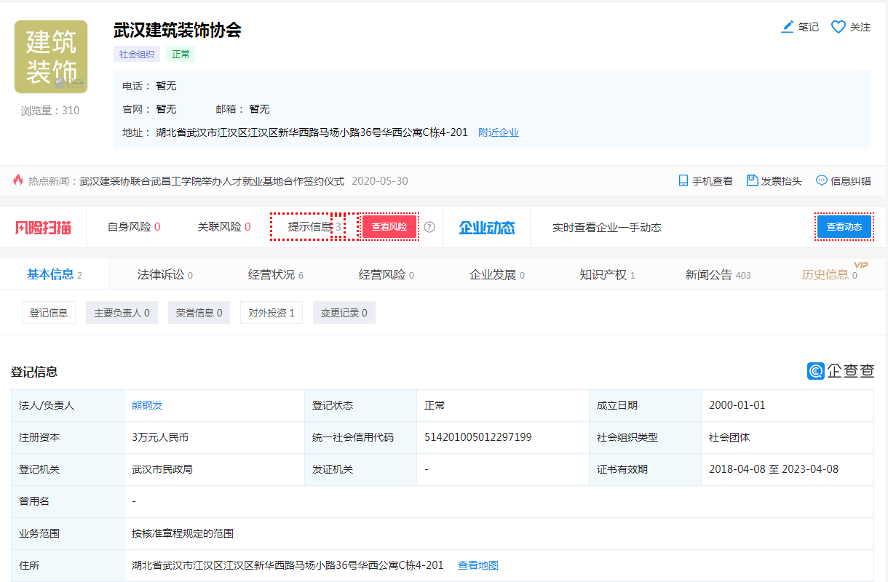Viewport: 888px width, 582px height.
Task: Click the 查看地图 link
Action: pos(477,565)
